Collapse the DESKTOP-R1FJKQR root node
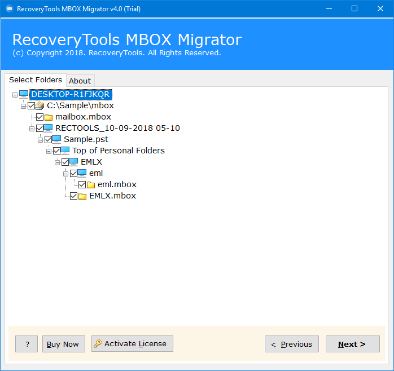 click(x=15, y=95)
